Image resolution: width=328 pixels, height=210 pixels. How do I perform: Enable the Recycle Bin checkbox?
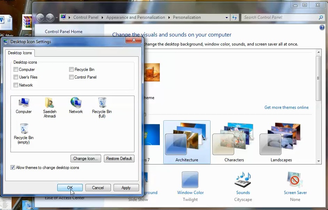[71, 69]
